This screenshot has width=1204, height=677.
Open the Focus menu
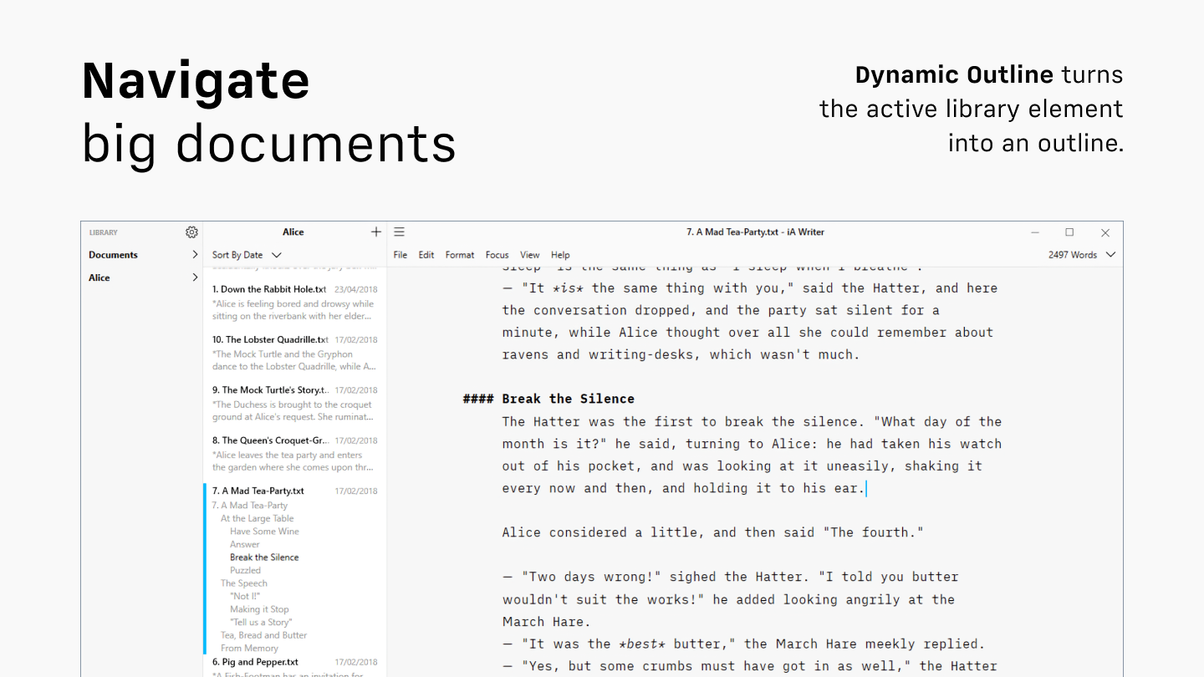point(497,255)
